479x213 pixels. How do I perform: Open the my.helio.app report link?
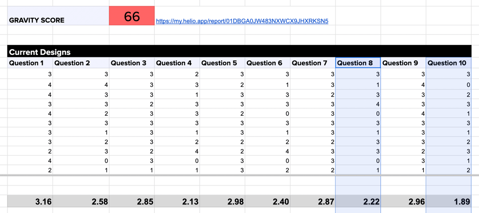[242, 21]
